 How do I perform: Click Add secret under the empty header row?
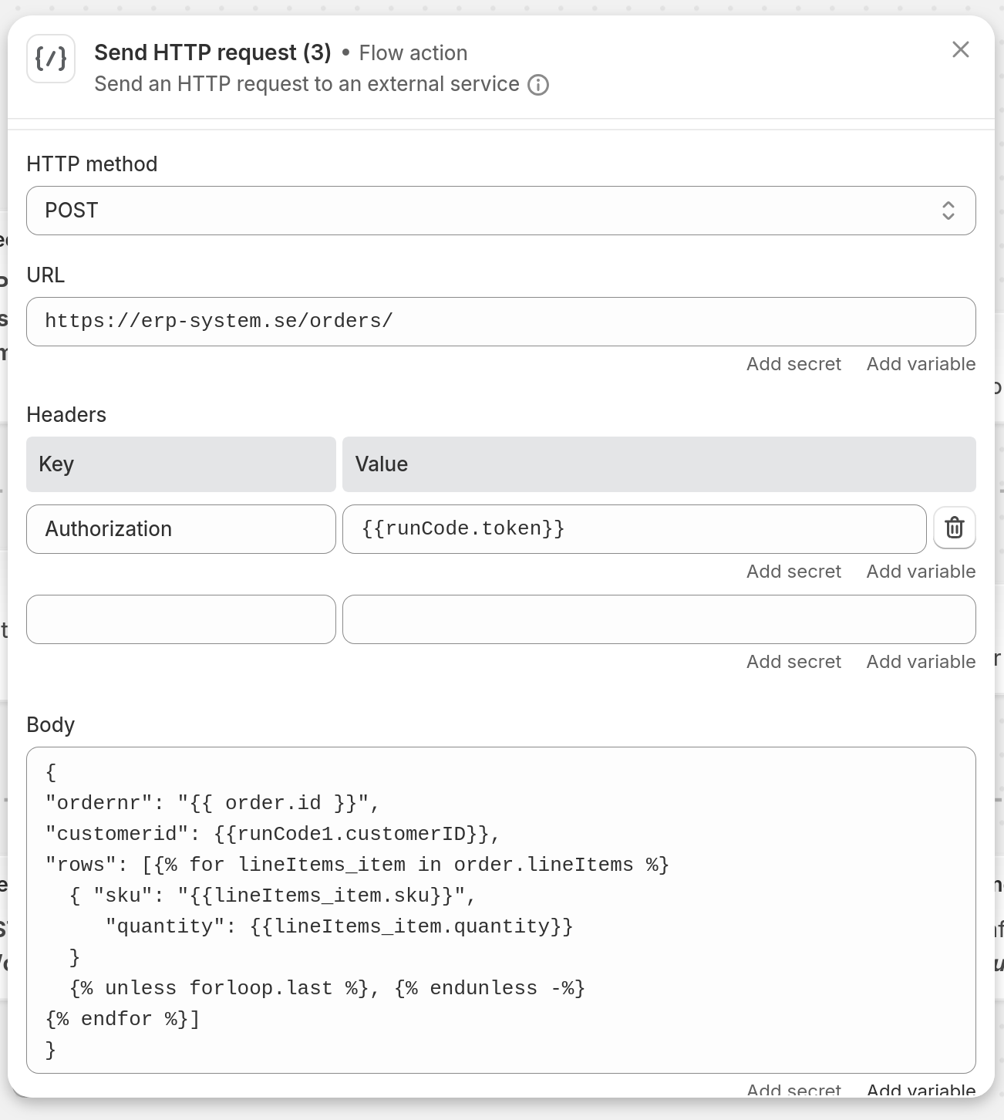point(793,661)
